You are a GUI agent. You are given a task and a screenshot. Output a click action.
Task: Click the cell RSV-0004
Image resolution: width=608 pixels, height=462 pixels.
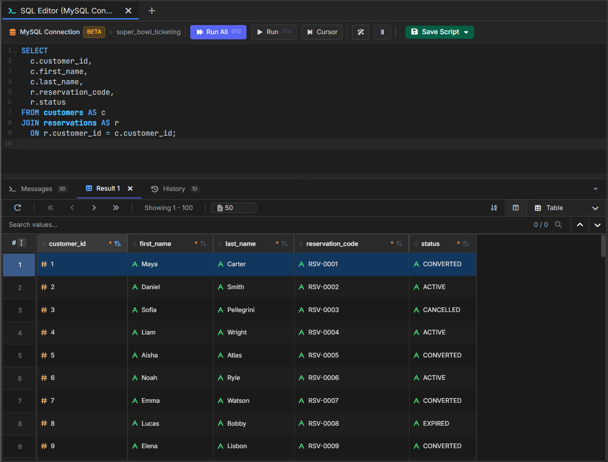pyautogui.click(x=352, y=332)
